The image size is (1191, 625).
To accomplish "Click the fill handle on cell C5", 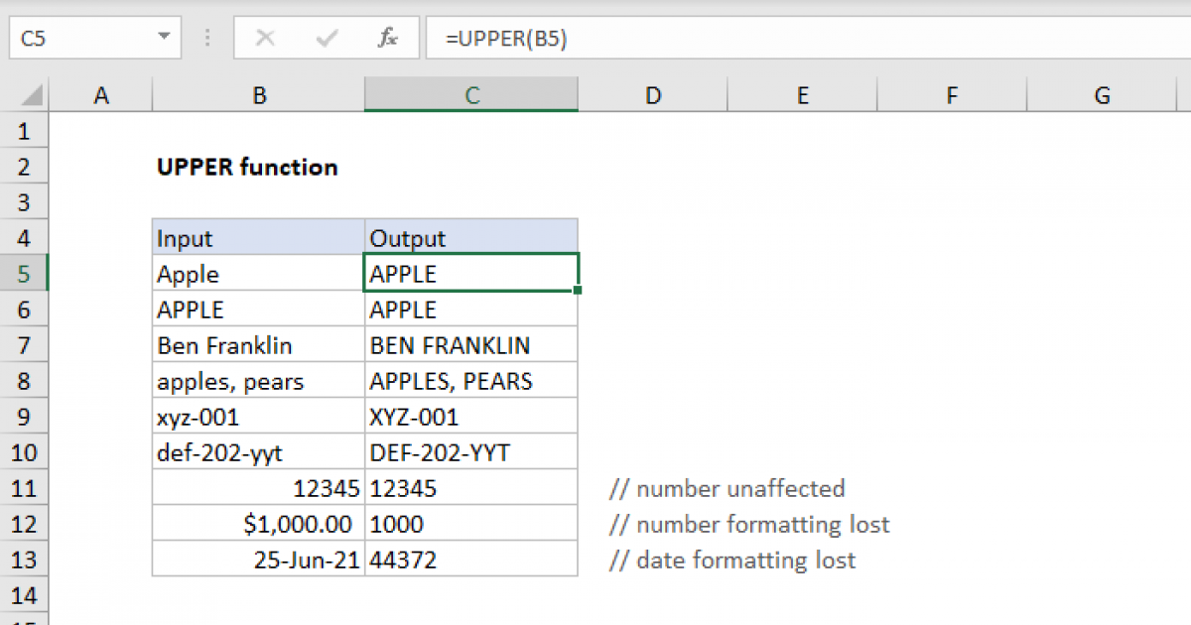I will (578, 291).
